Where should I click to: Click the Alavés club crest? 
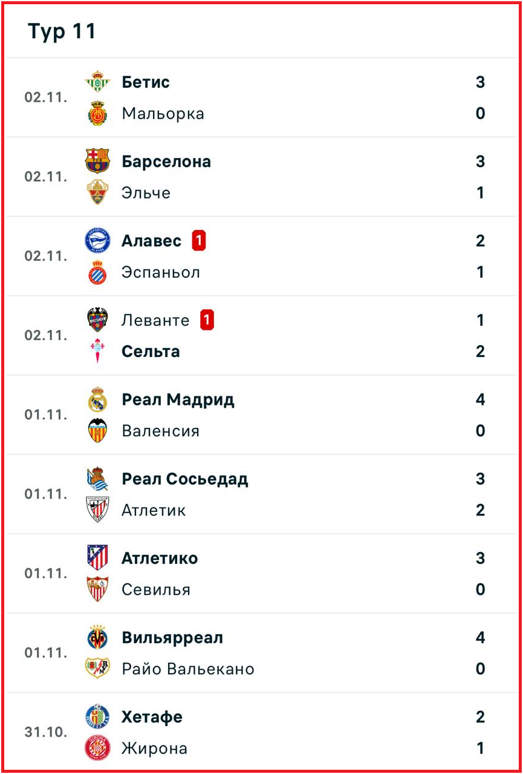click(x=97, y=241)
